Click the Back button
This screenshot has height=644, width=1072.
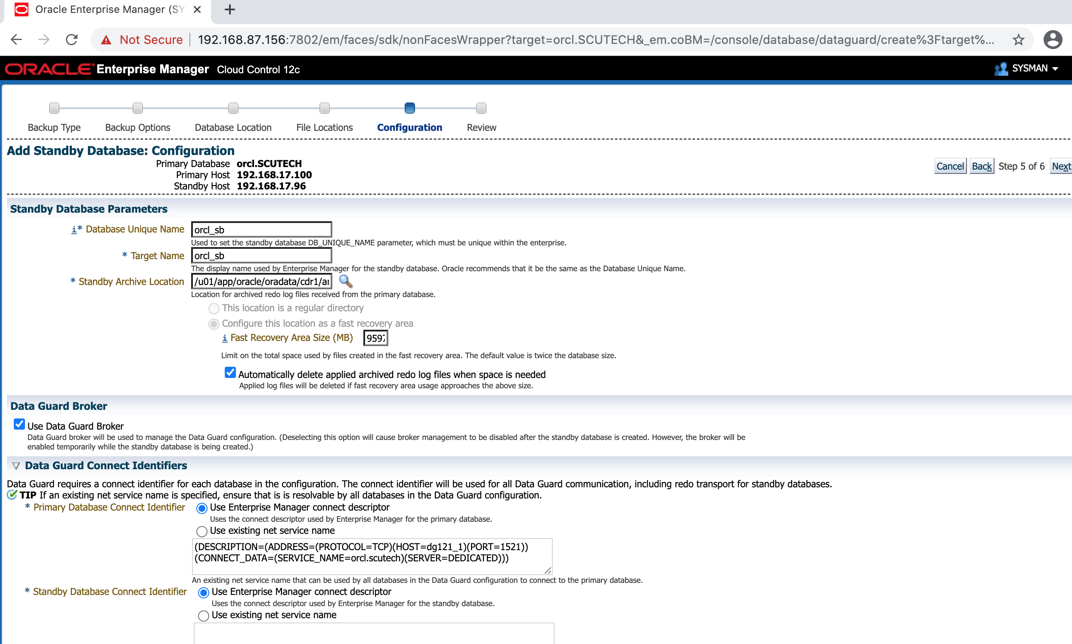pos(982,166)
